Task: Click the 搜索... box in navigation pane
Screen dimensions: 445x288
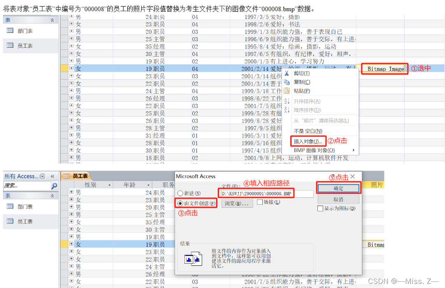Action: [27, 186]
